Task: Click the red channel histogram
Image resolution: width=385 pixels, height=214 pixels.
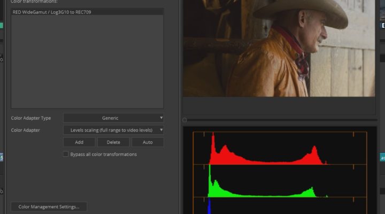Action: tap(280, 148)
